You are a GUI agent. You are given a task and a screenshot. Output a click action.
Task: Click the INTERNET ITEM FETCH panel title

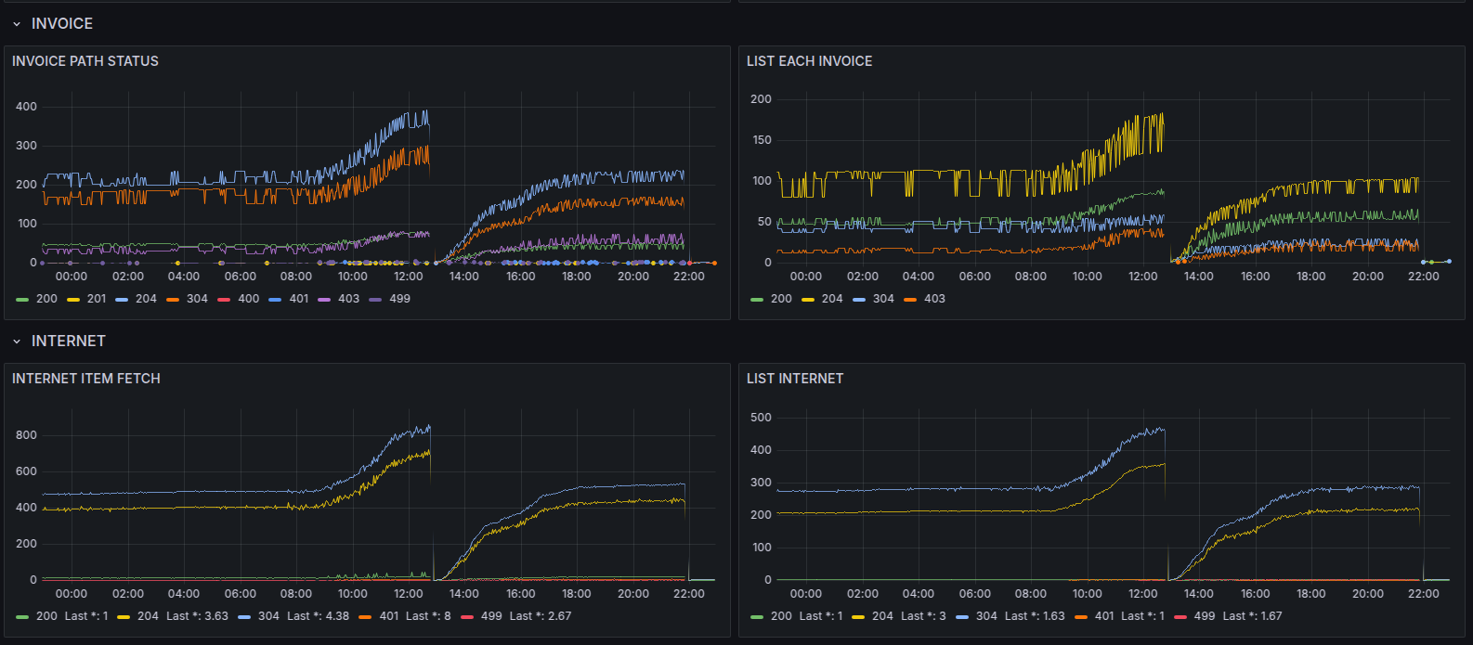click(x=86, y=379)
